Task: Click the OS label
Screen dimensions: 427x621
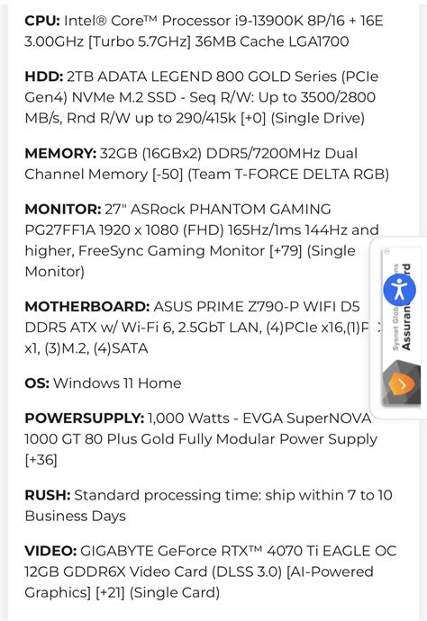Action: click(37, 383)
